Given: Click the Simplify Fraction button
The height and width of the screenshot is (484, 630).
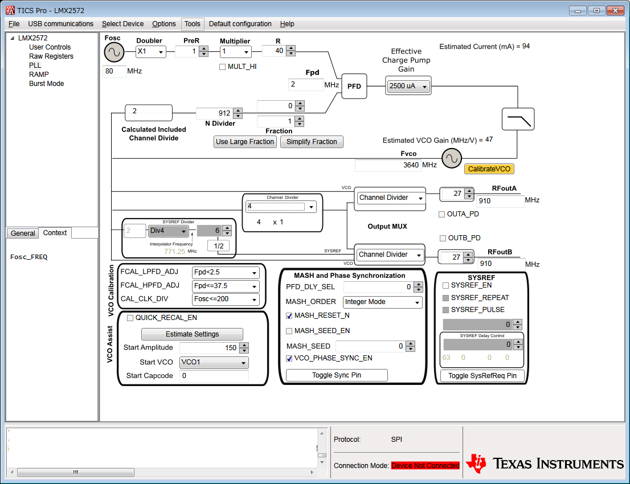Looking at the screenshot, I should (x=312, y=142).
